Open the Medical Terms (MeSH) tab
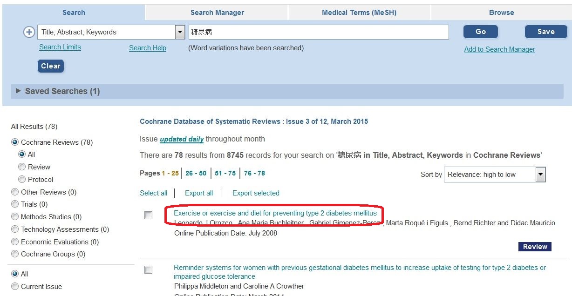Viewport: 572px width, 296px height. [x=359, y=13]
